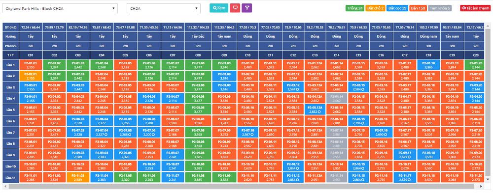Click the Bán 150 status badge
Image resolution: width=493 pixels, height=193 pixels.
coord(418,8)
